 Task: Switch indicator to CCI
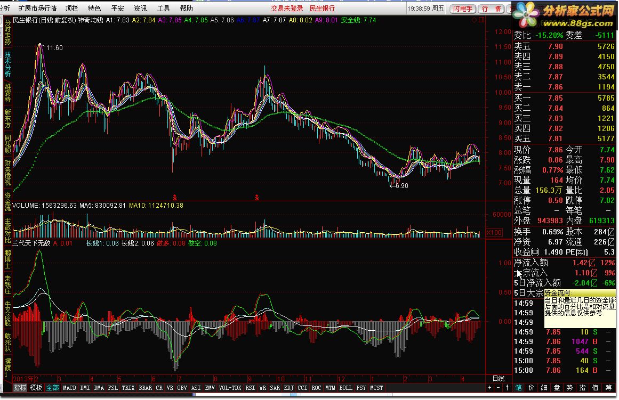pos(302,388)
